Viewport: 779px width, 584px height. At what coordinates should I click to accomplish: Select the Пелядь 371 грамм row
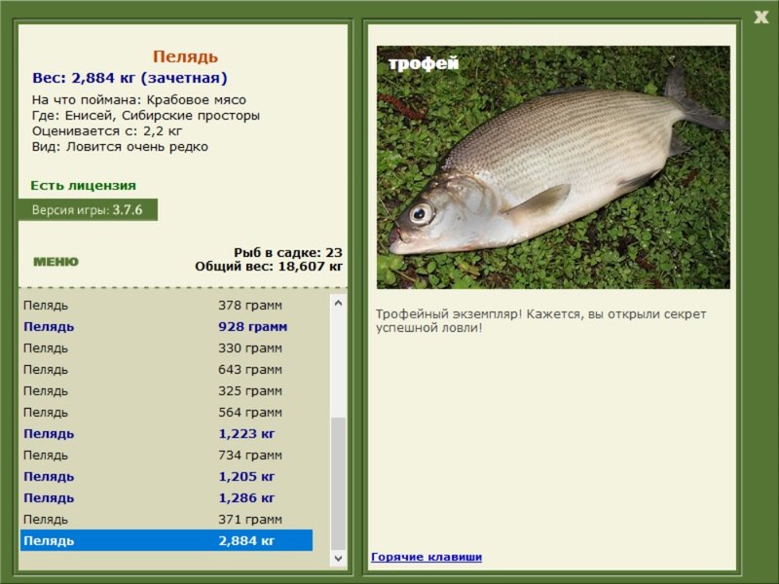pyautogui.click(x=166, y=519)
